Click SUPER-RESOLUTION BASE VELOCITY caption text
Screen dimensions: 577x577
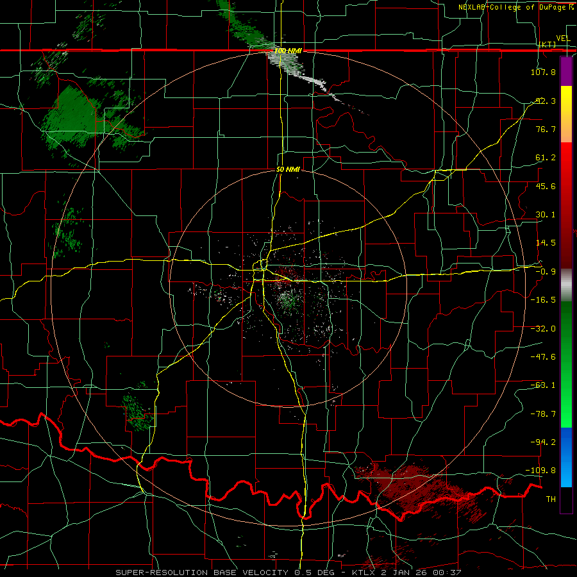pyautogui.click(x=202, y=573)
